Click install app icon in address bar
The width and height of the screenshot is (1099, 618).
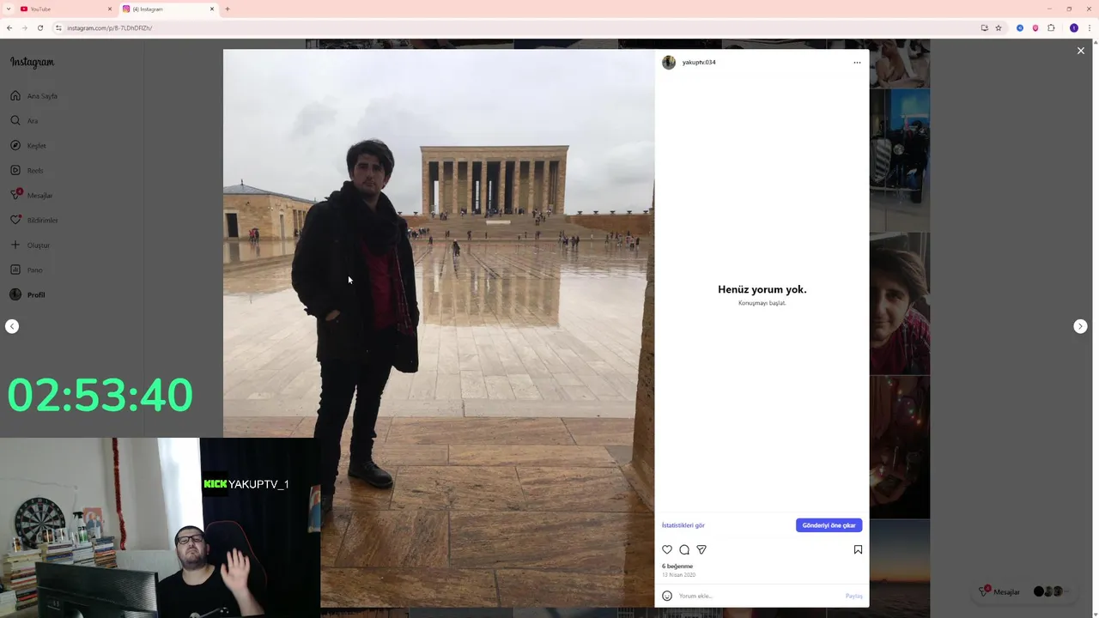[x=984, y=27]
